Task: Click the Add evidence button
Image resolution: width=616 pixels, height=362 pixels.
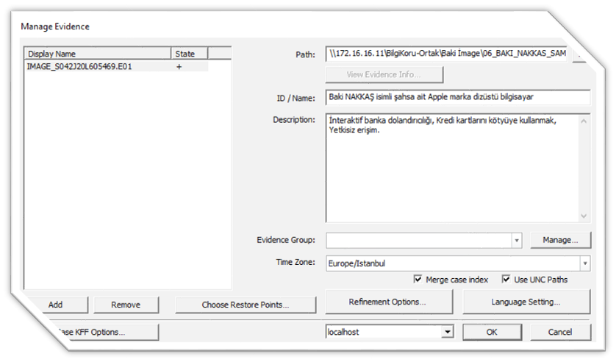Action: click(55, 305)
